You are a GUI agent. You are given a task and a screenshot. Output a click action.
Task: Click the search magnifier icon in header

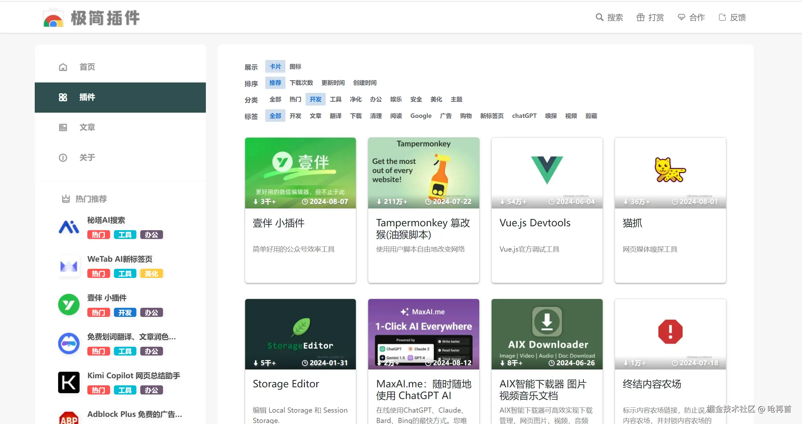[x=599, y=17]
